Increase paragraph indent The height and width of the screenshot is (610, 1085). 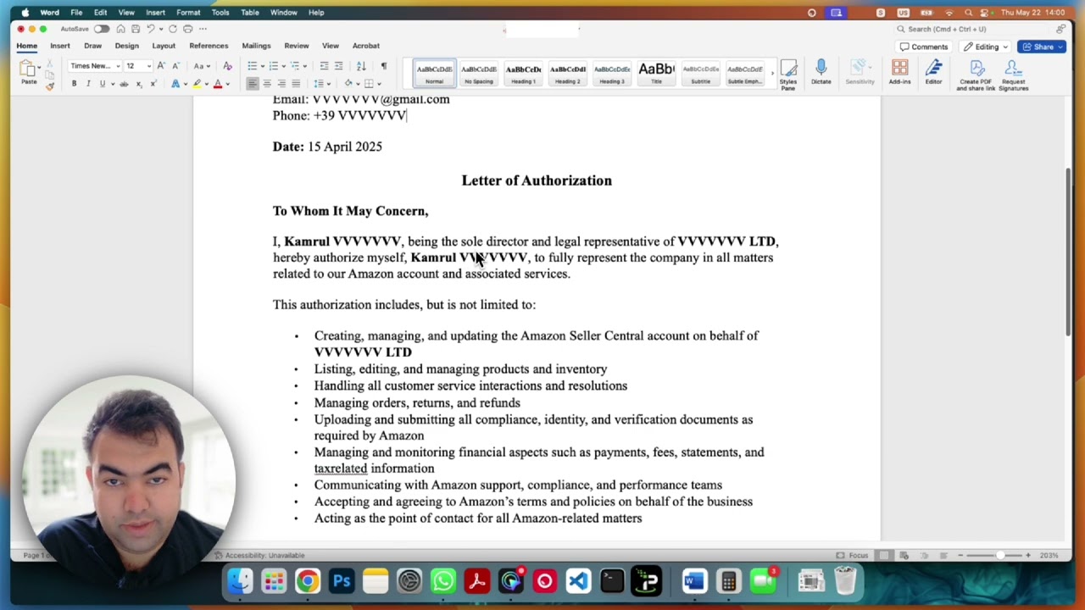click(x=338, y=66)
